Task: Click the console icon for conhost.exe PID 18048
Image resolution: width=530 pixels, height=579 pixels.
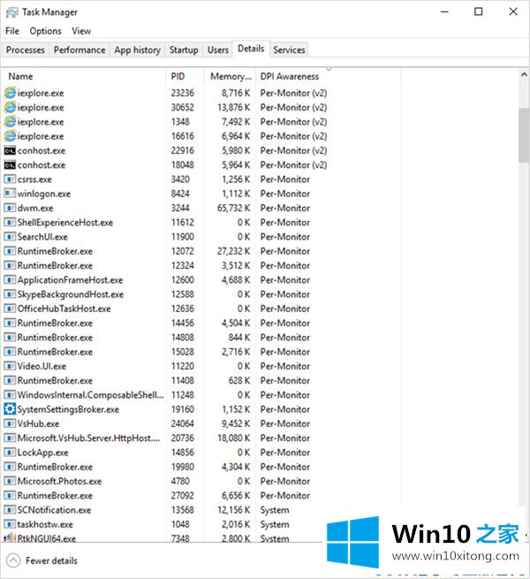Action: 10,165
